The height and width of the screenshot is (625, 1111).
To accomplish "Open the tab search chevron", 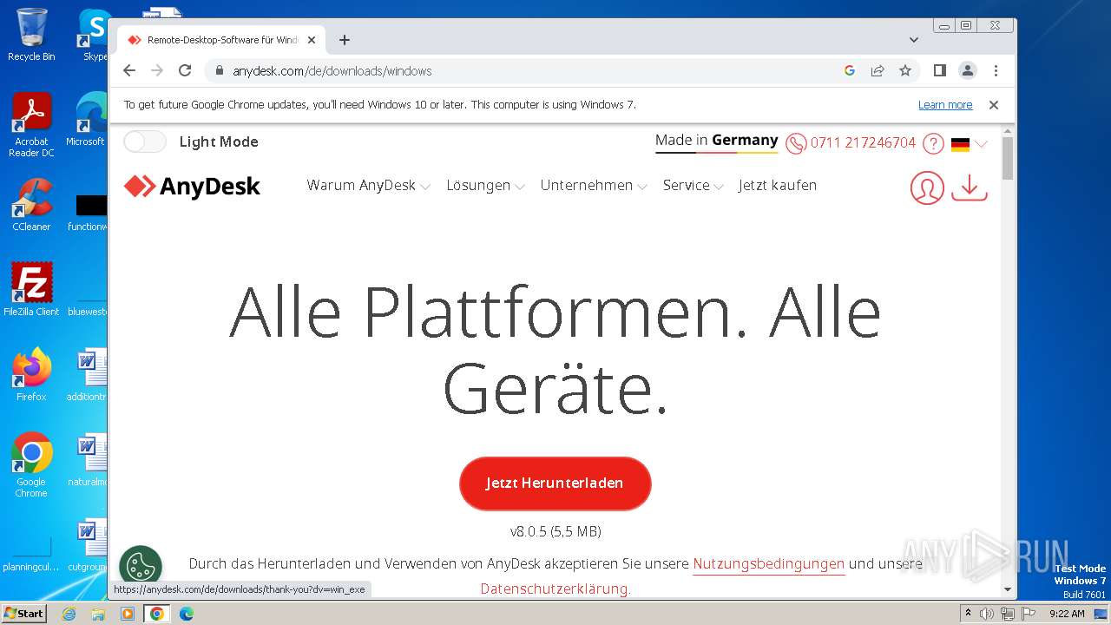I will [913, 40].
